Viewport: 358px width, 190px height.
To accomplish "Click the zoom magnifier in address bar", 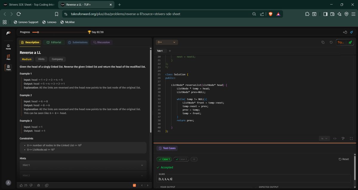I will point(254,14).
